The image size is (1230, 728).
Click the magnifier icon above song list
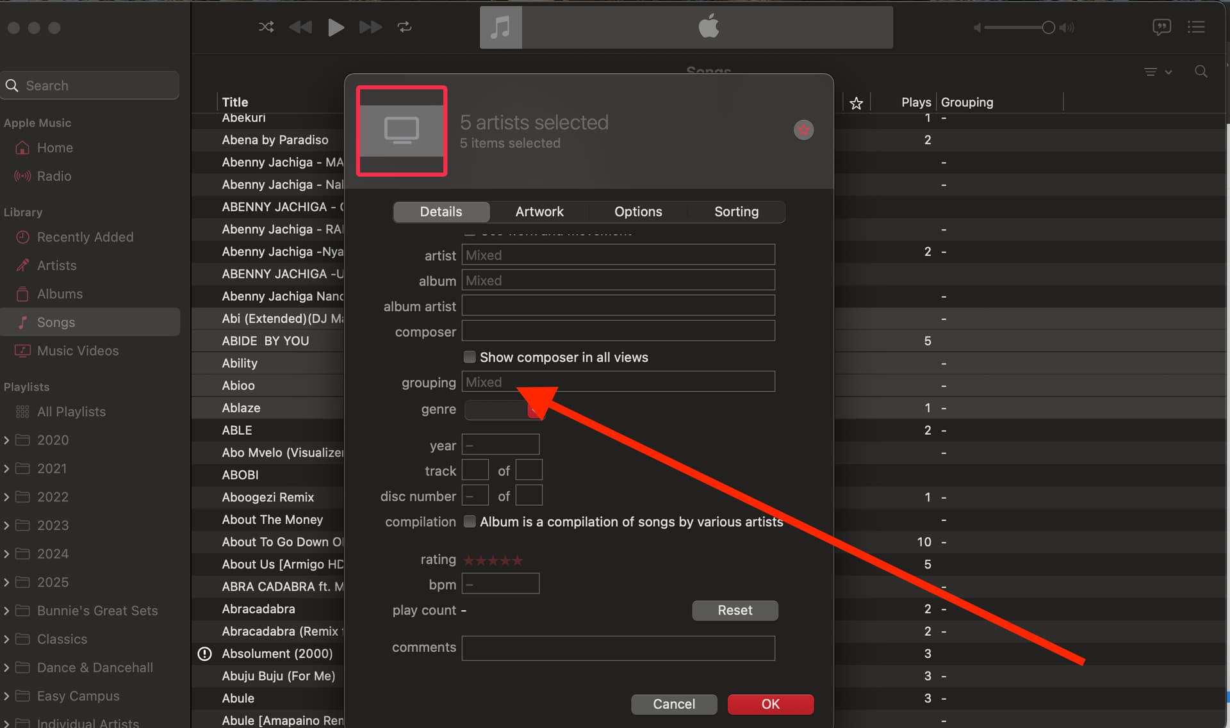1201,72
